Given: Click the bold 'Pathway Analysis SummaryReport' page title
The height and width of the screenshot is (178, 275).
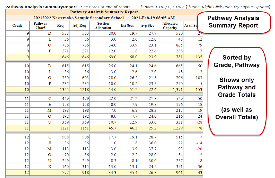Looking at the screenshot, I should (41, 7).
